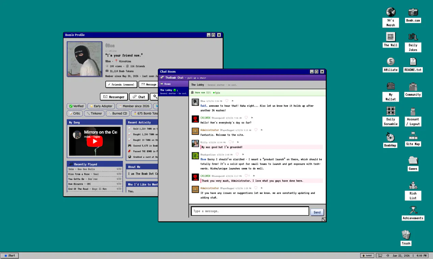Open the Site Map desktop icon
The image size is (433, 259).
413,139
